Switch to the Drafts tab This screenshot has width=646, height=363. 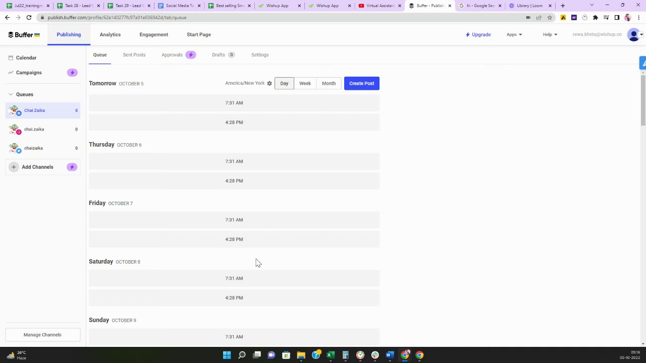tap(223, 55)
